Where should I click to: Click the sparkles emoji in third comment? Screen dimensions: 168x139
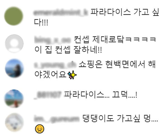point(72,75)
